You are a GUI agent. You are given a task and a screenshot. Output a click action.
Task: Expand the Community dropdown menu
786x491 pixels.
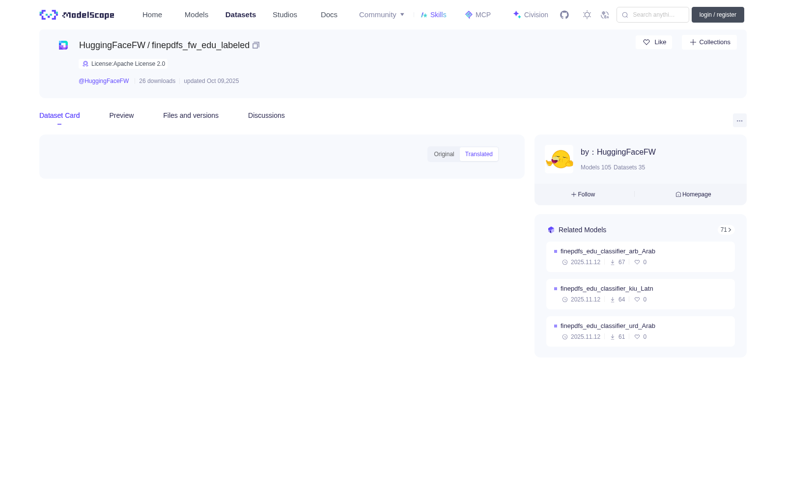(x=382, y=15)
